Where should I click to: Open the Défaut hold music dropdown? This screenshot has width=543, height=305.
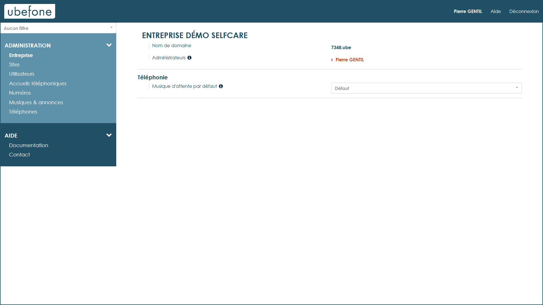point(426,88)
